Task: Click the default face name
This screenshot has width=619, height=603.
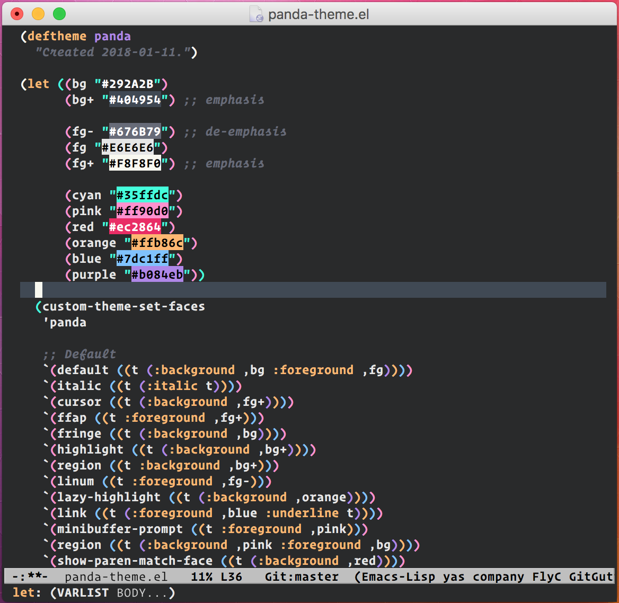Action: (83, 370)
